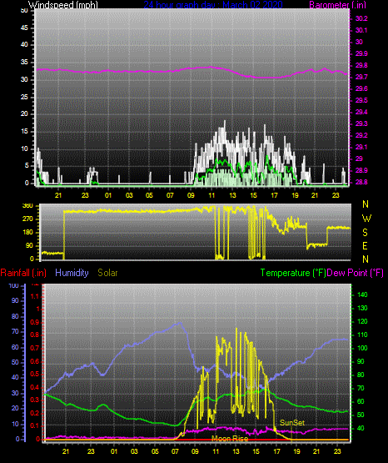
Task: Click the 180 wind direction axis value
Action: (27, 233)
